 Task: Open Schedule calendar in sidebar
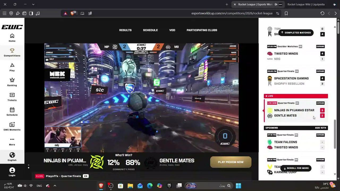click(x=12, y=112)
